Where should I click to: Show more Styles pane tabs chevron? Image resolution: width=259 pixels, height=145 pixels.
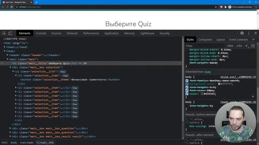click(253, 39)
